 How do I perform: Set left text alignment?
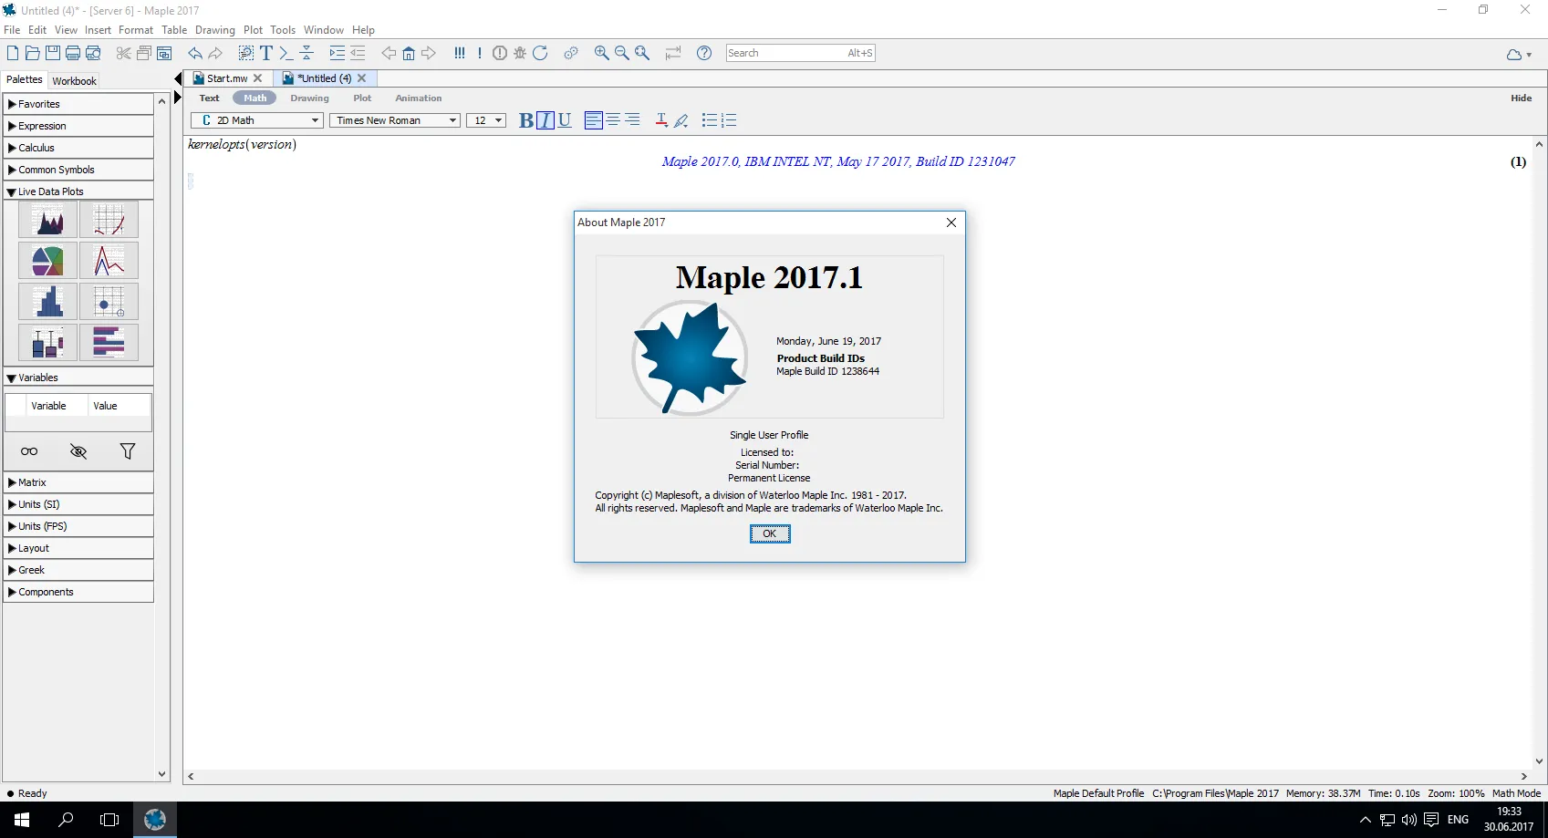tap(594, 120)
